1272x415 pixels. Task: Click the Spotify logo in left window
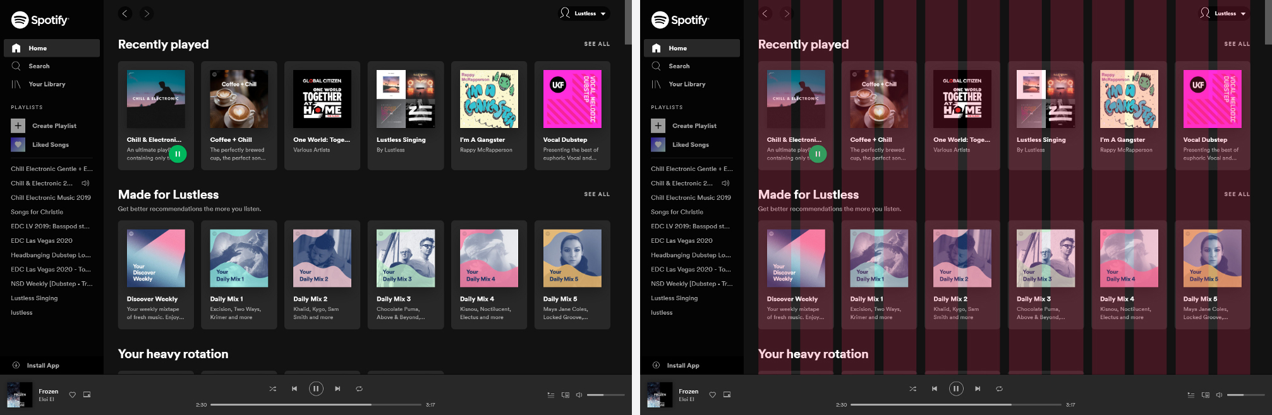pyautogui.click(x=40, y=20)
